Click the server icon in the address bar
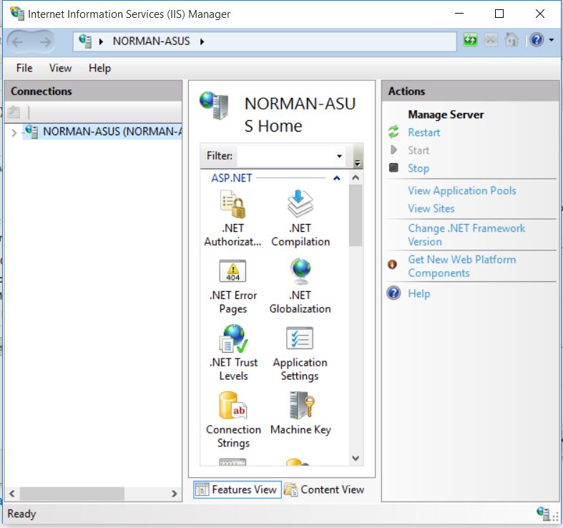The image size is (563, 528). [x=85, y=41]
